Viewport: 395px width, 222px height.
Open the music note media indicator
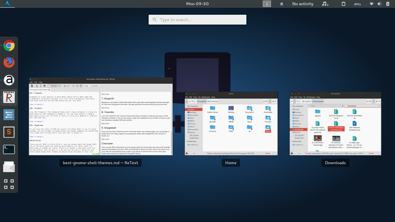click(325, 4)
